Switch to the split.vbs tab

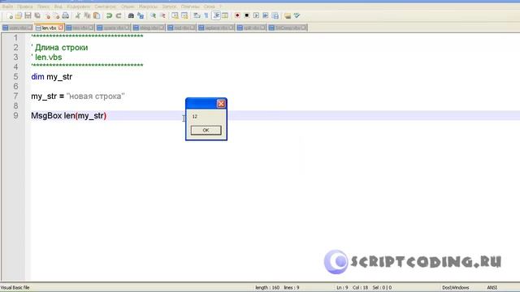(251, 28)
